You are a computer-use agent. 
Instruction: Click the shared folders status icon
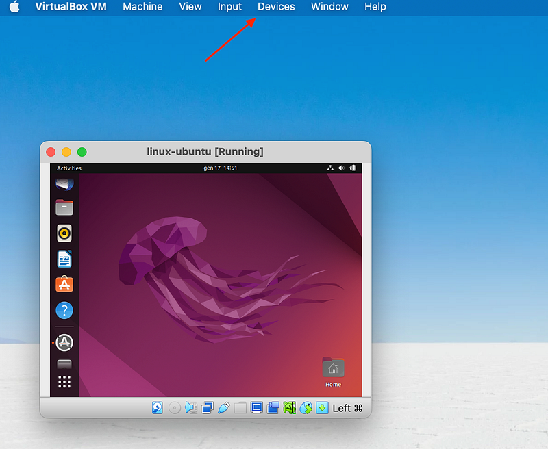coord(240,407)
